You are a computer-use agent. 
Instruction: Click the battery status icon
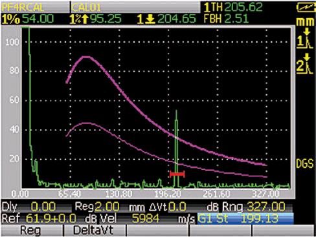[x=306, y=8]
